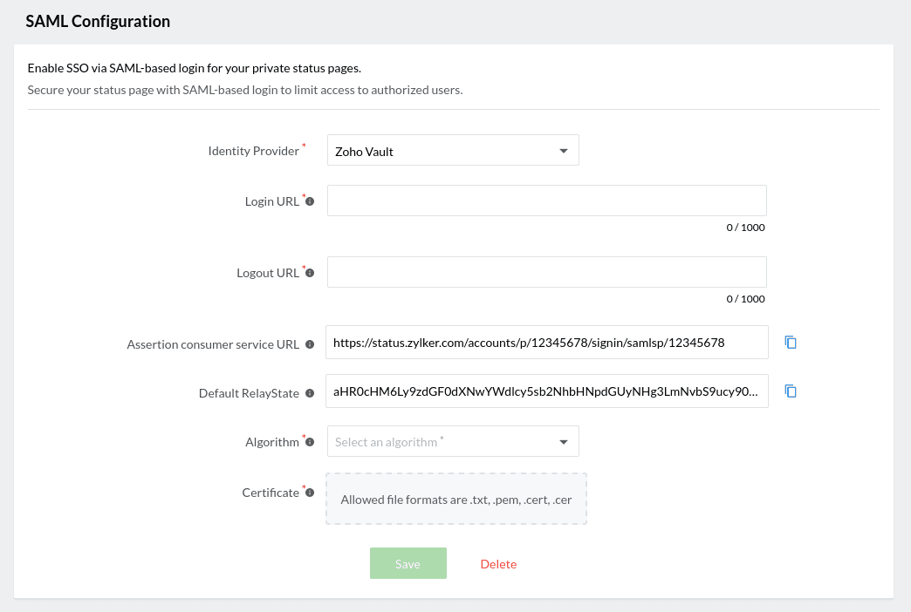Copy the Assertion consumer service URL
This screenshot has width=911, height=612.
pyautogui.click(x=791, y=343)
